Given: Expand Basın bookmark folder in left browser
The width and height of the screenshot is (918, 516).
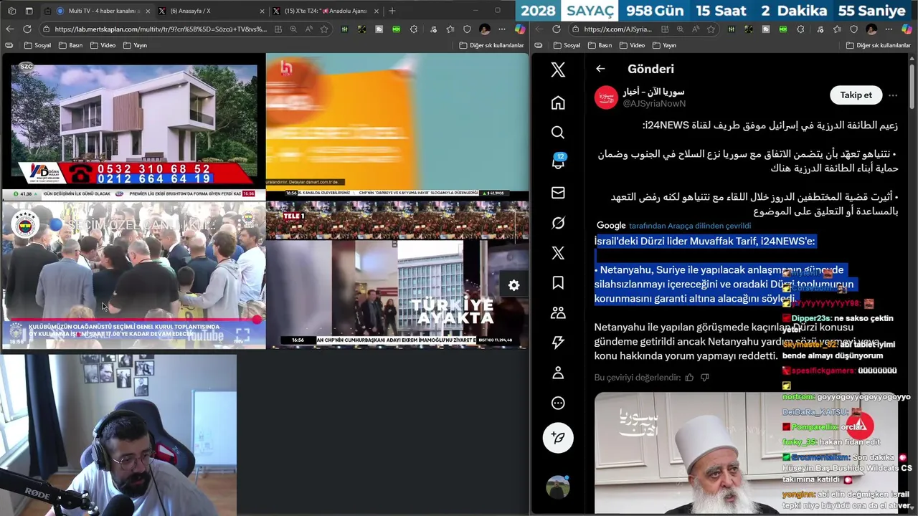Looking at the screenshot, I should [70, 45].
